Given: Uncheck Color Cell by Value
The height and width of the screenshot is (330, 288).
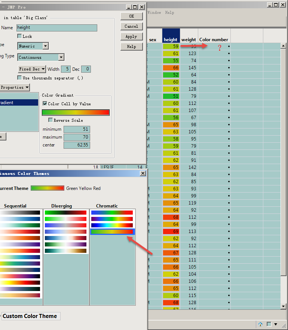Looking at the screenshot, I should click(45, 104).
